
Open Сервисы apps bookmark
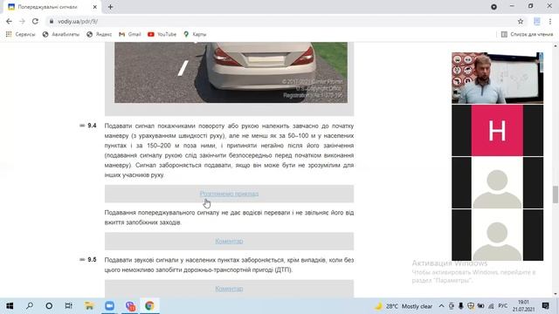coord(20,34)
